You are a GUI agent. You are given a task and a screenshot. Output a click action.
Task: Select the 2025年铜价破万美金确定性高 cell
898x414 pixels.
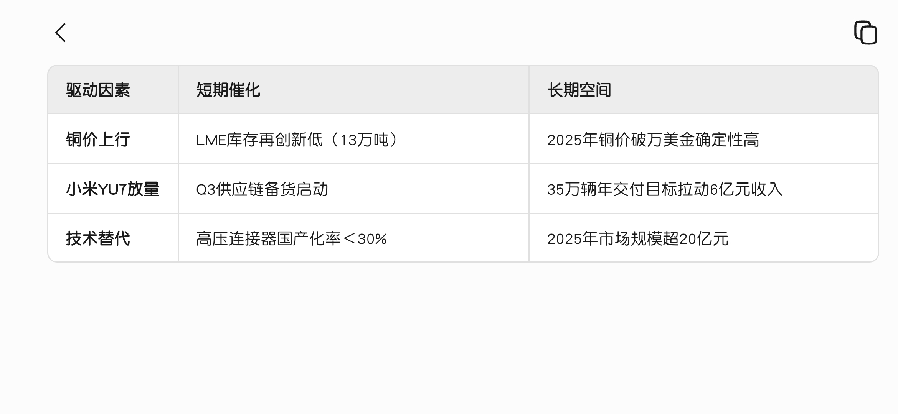[x=703, y=139]
